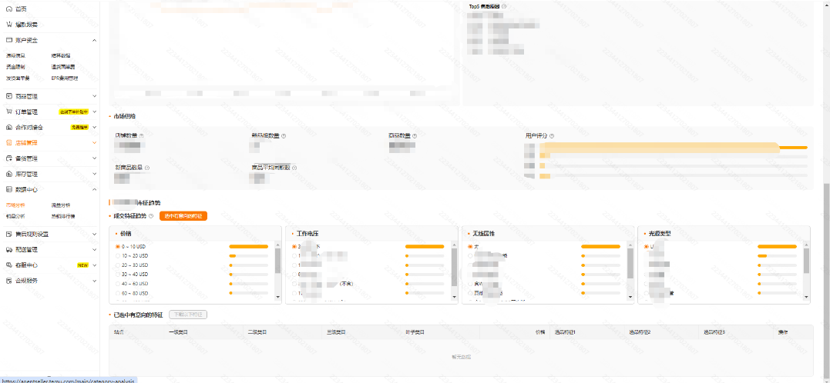
Task: Open 流量分析 under 数据中心
Action: [60, 205]
